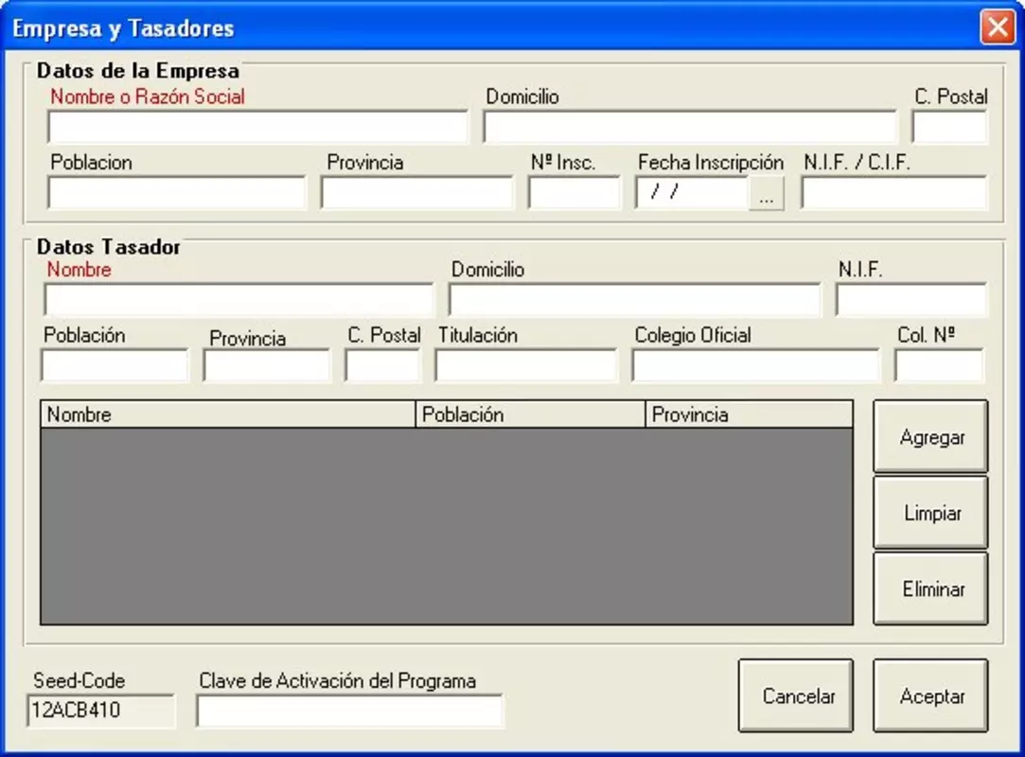Select the Colegio Oficial field
This screenshot has height=757, width=1025.
coord(756,365)
